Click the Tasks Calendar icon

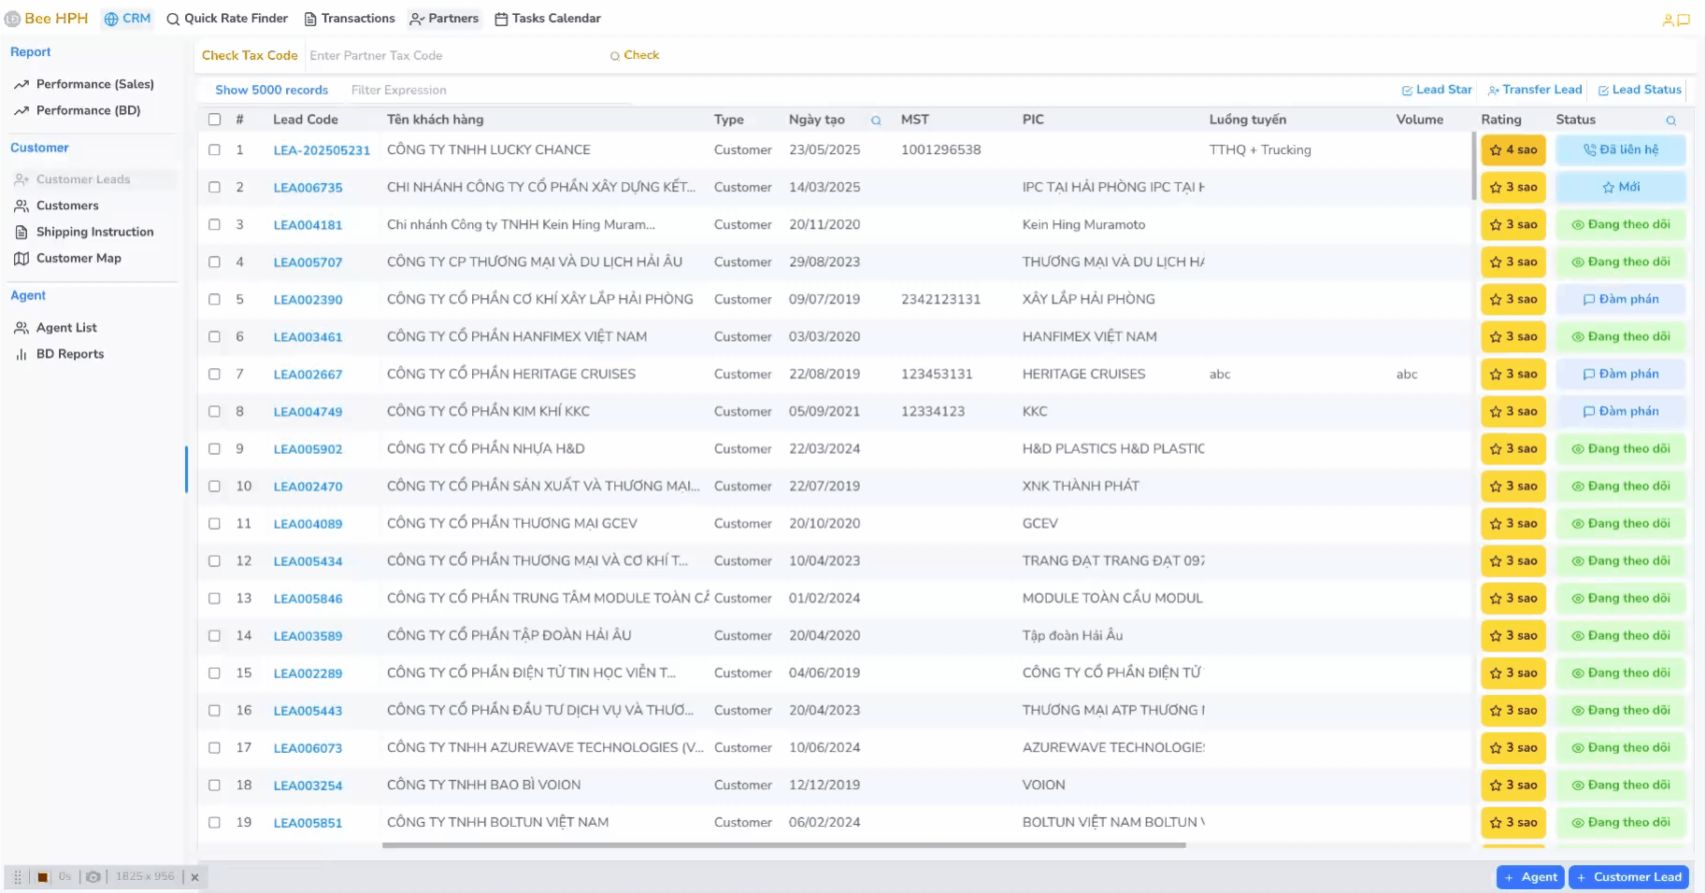click(501, 19)
